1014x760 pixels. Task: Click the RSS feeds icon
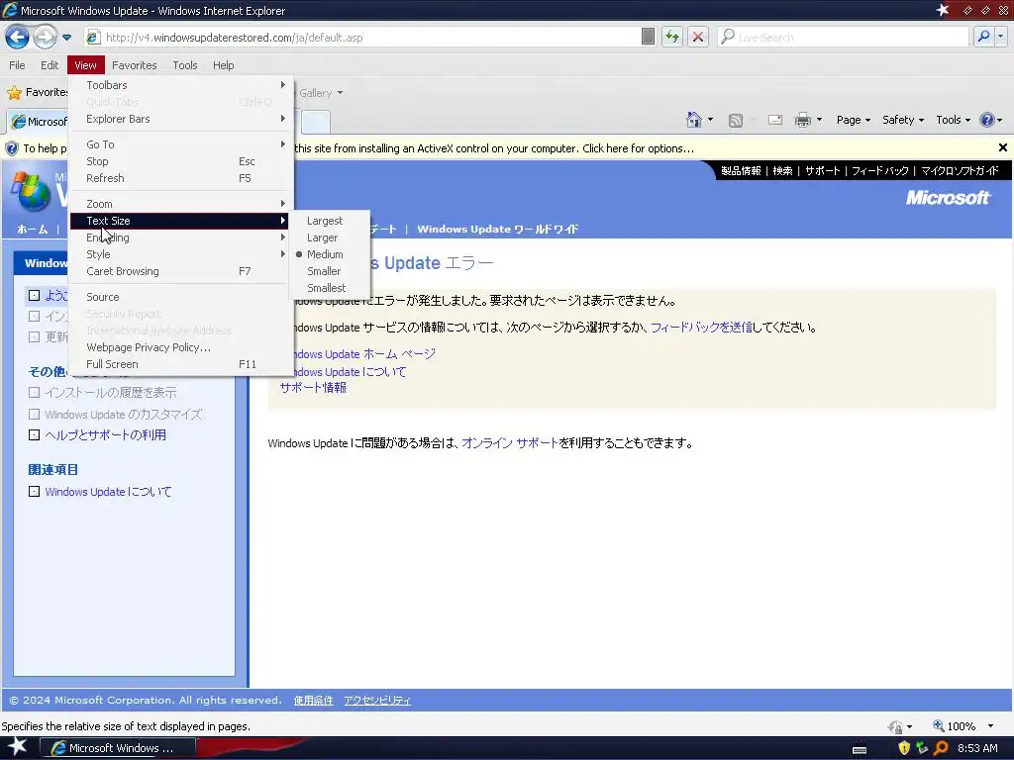point(736,120)
